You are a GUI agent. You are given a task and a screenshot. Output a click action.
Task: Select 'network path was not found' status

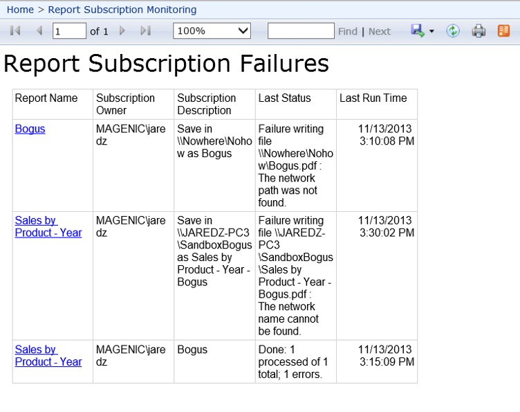click(x=296, y=165)
